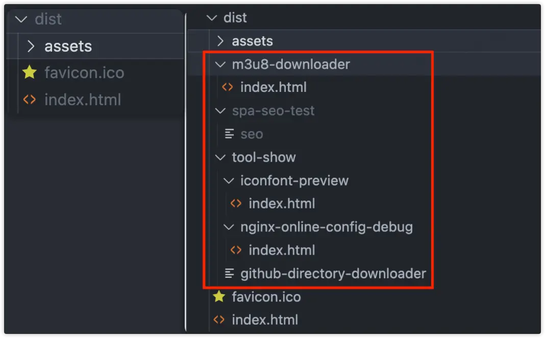The height and width of the screenshot is (338, 545).
Task: Collapse the spa-seo-test folder chevron
Action: pos(220,111)
